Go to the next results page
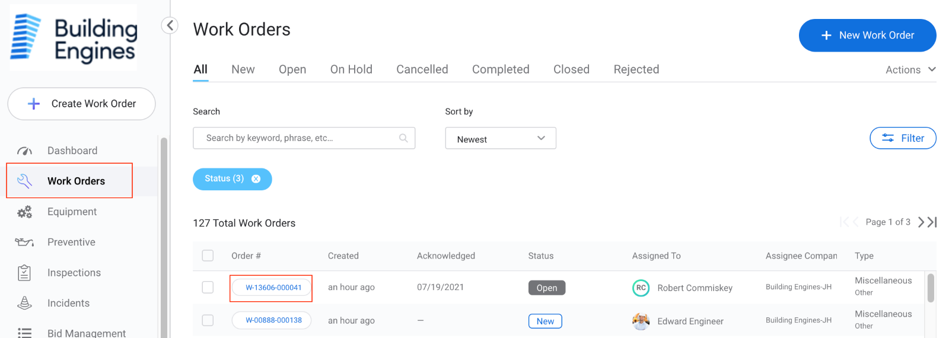 tap(921, 222)
